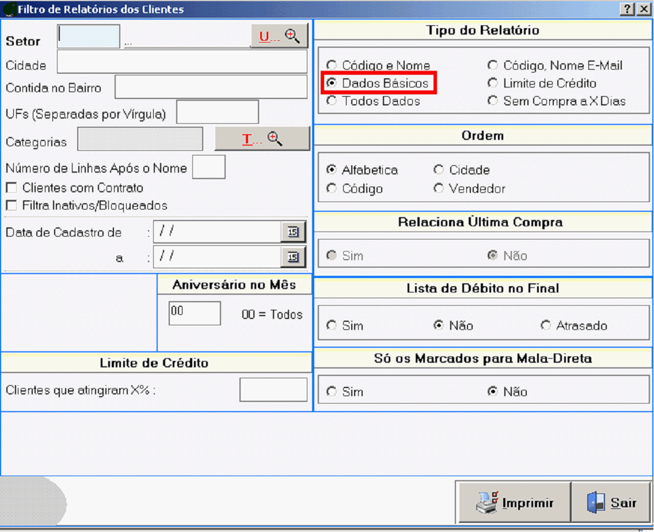
Task: Toggle Filtra Inativos/Bloqueados checkbox
Action: (11, 206)
